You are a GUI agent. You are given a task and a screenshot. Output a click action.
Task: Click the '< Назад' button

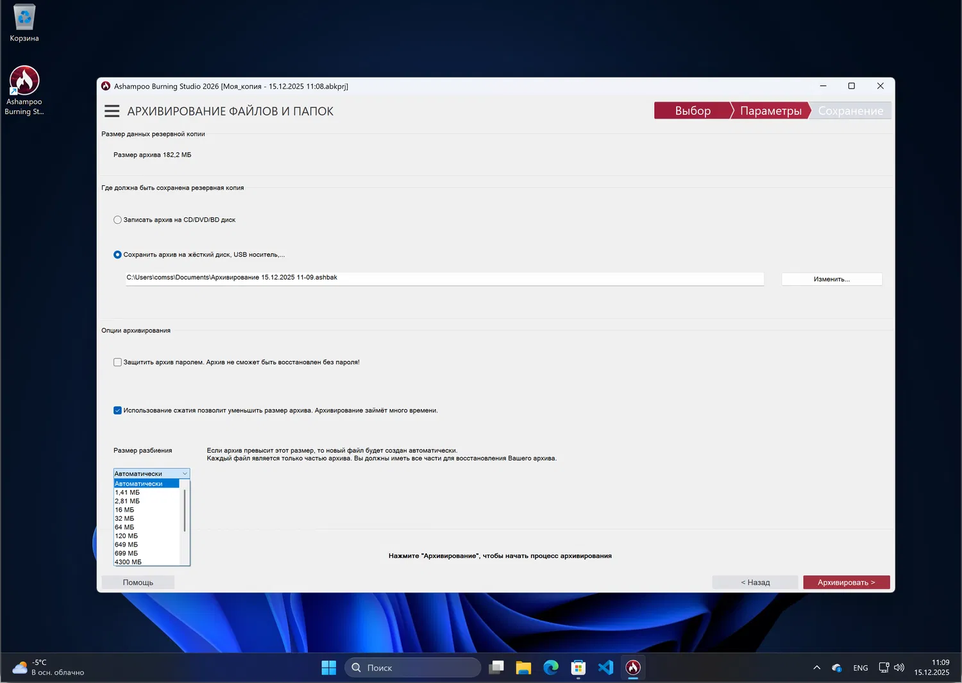[755, 582]
